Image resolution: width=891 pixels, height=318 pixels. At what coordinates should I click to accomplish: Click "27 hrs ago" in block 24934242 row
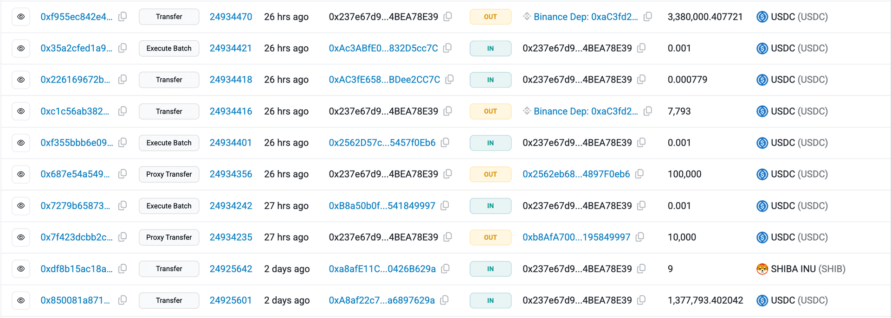pyautogui.click(x=286, y=206)
